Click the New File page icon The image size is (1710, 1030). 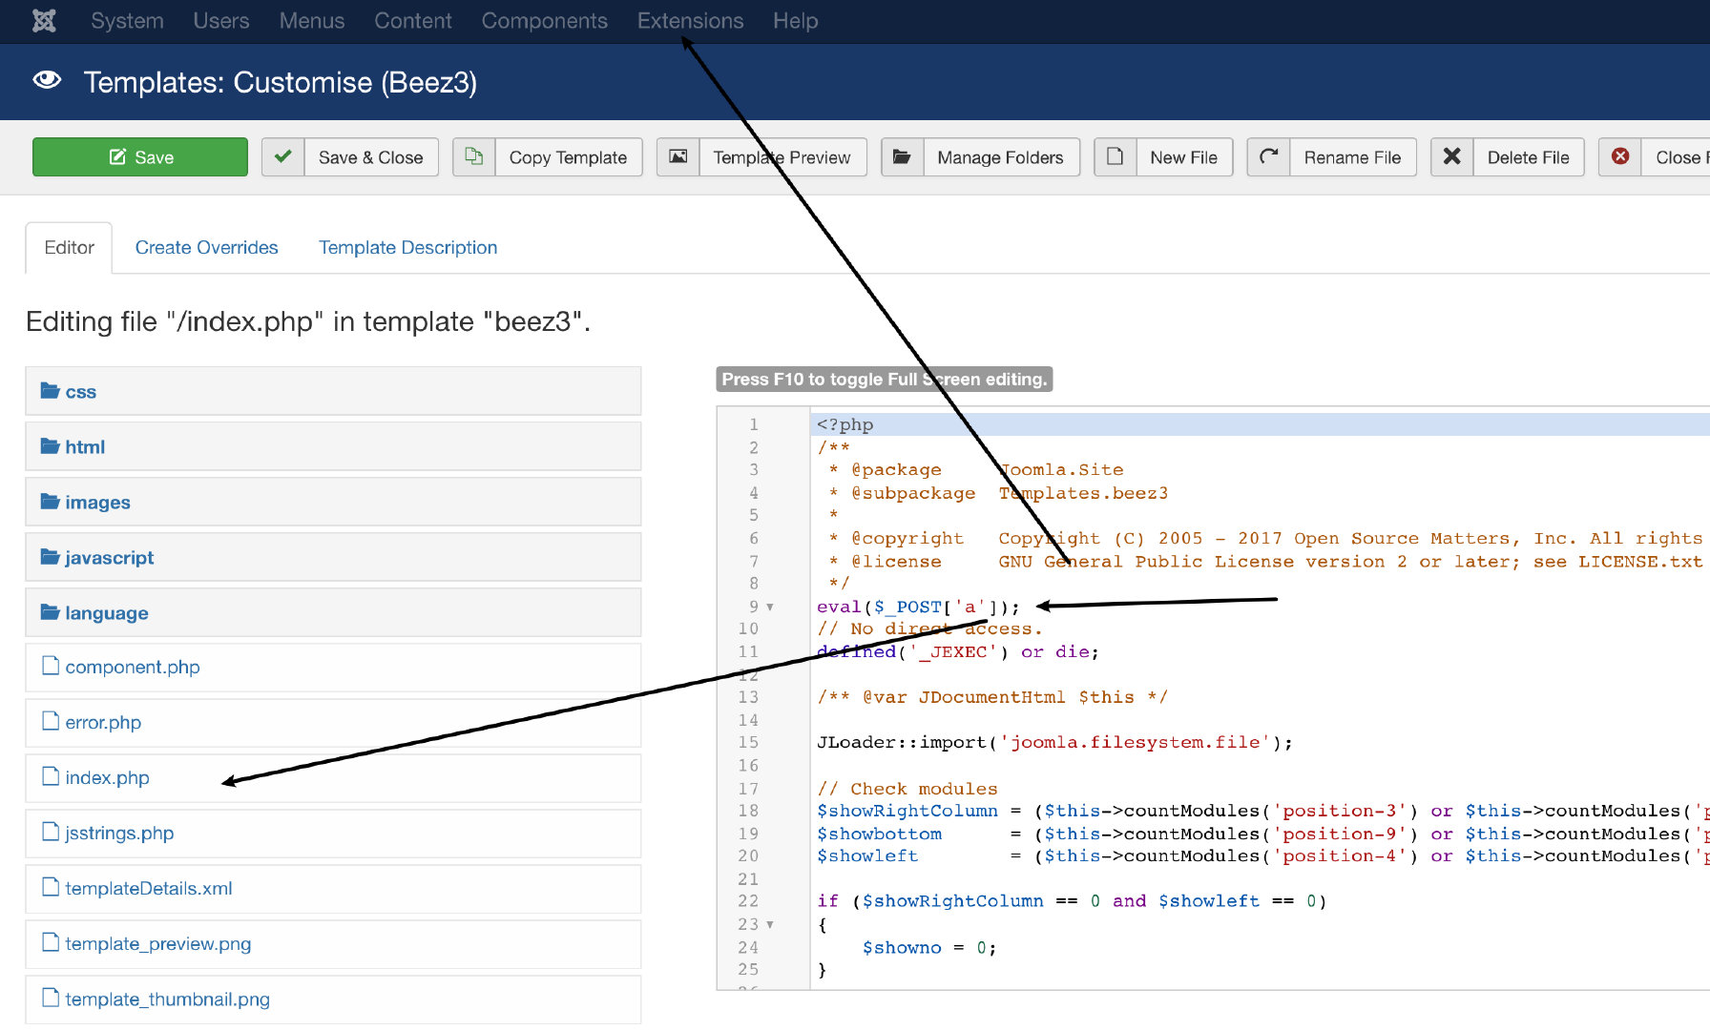1115,156
